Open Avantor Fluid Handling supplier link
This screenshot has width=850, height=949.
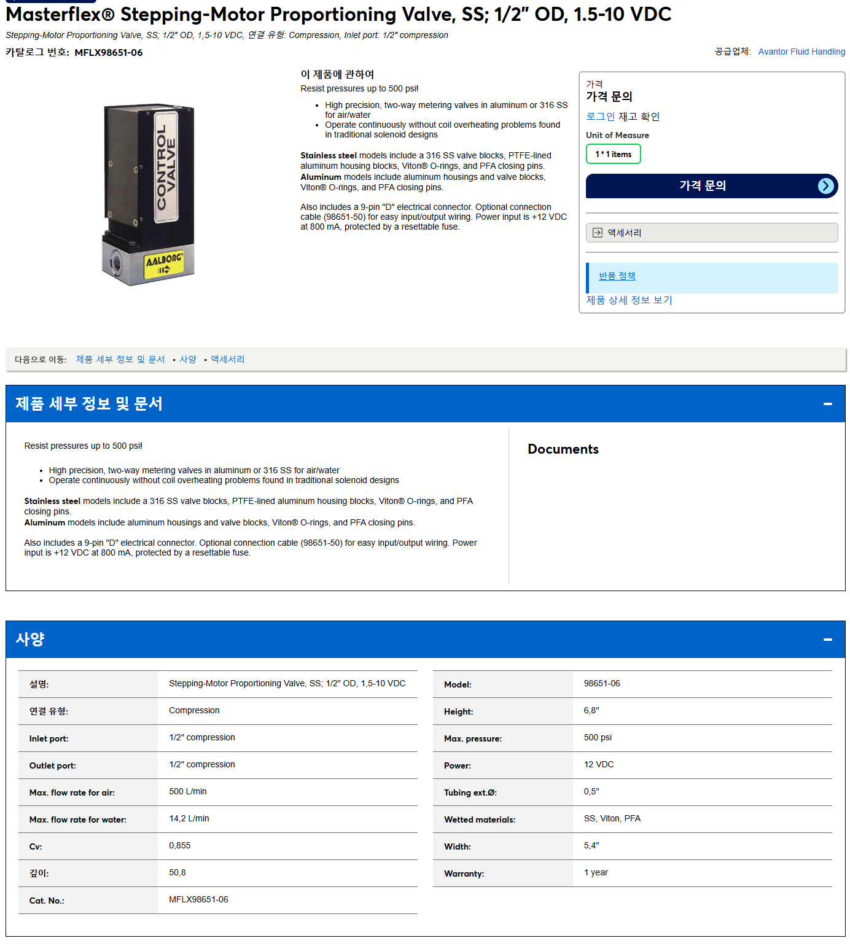pos(801,52)
